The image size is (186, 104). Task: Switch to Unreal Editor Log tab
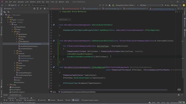(15, 95)
